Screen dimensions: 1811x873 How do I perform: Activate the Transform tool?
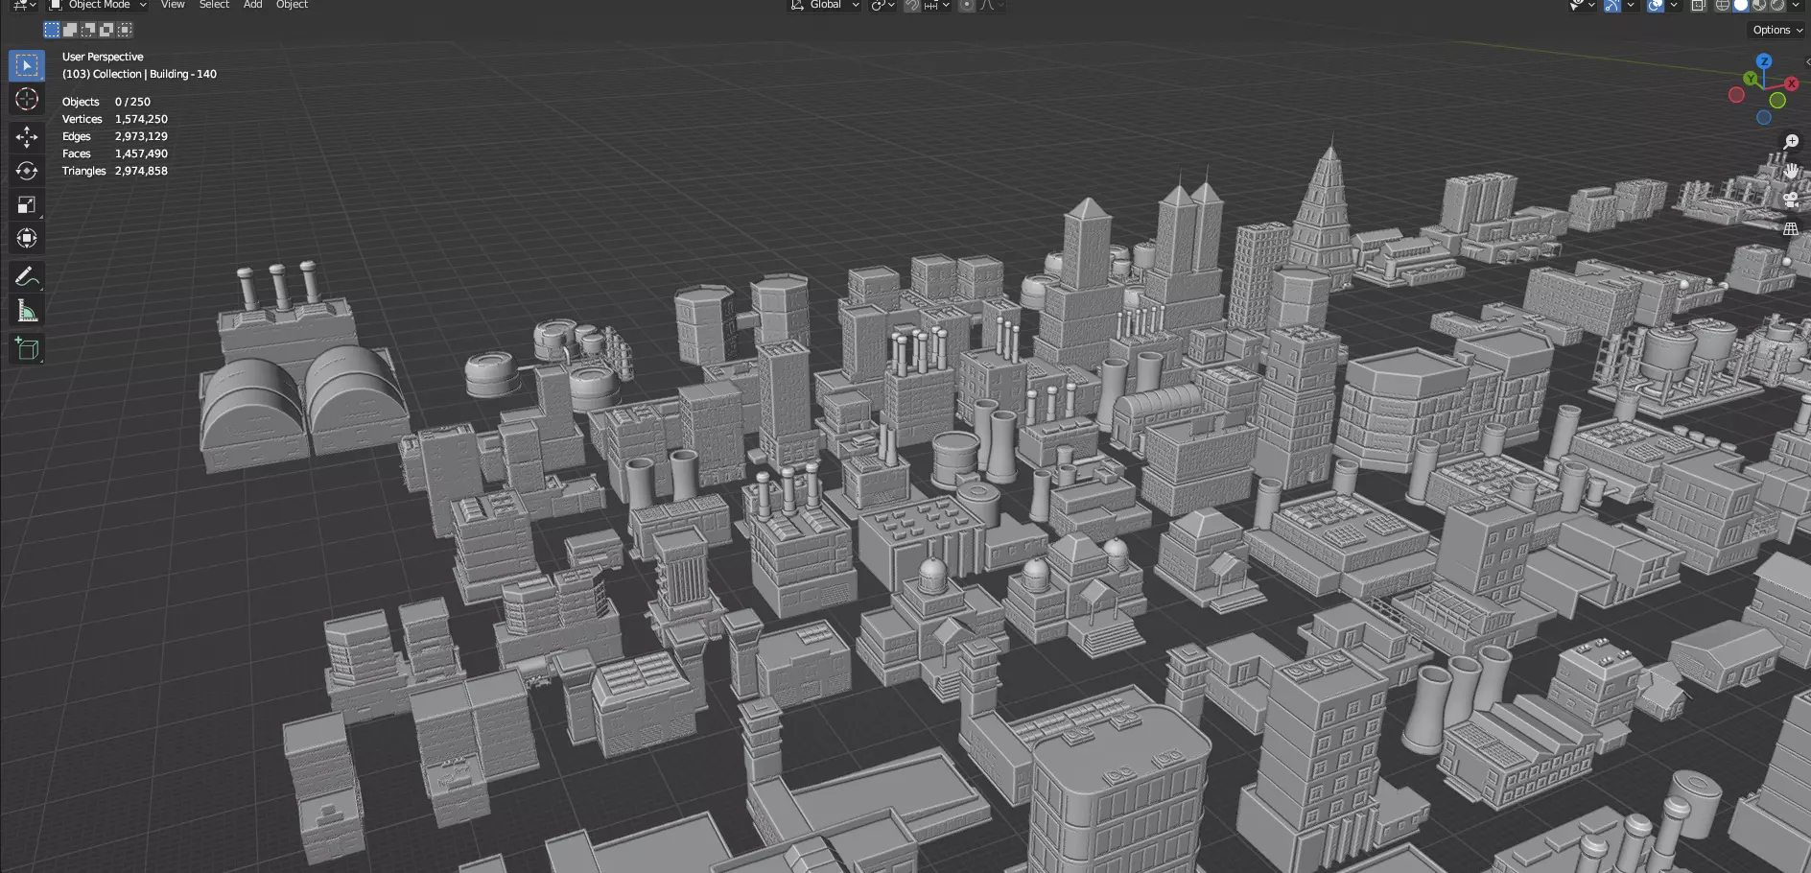point(27,238)
